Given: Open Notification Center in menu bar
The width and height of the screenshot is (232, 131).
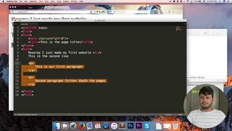Looking at the screenshot, I should [228, 1].
